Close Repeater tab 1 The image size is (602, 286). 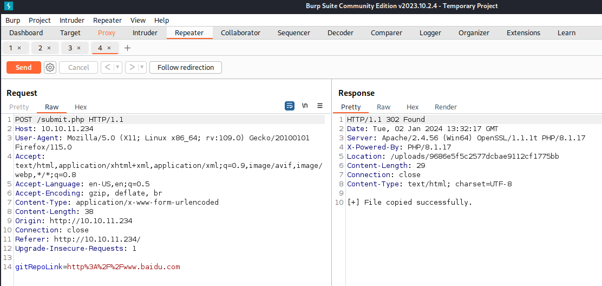[x=19, y=48]
